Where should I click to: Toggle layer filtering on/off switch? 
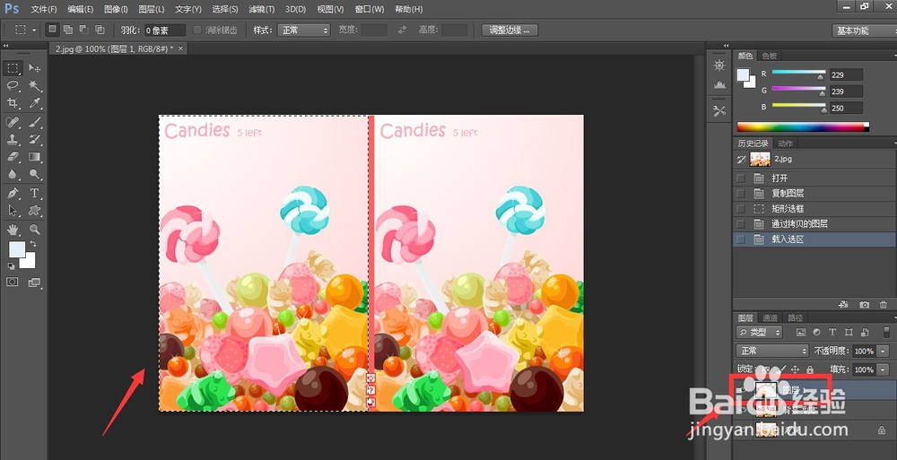pyautogui.click(x=886, y=332)
